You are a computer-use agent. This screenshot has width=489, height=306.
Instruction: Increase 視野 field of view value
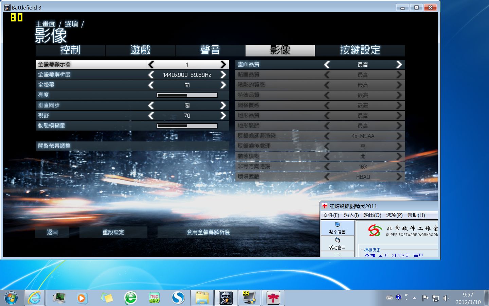coord(223,116)
